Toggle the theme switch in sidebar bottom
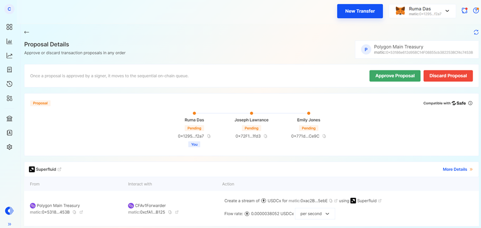 pos(9,211)
